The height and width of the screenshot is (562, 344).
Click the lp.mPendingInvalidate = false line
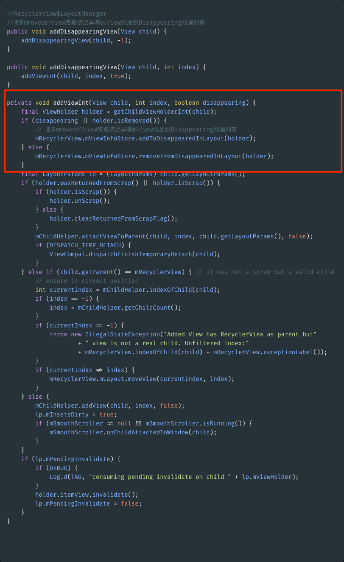pyautogui.click(x=89, y=503)
